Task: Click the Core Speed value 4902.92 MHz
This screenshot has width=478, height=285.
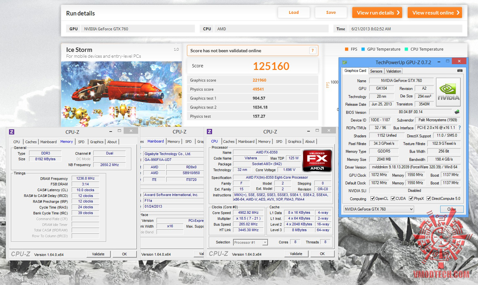Action: [249, 212]
